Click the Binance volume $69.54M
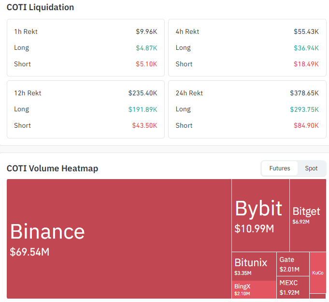The image size is (329, 302). (x=29, y=252)
